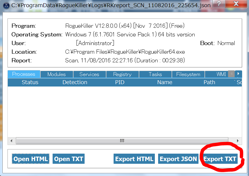Switch to the Modules tab

(56, 74)
